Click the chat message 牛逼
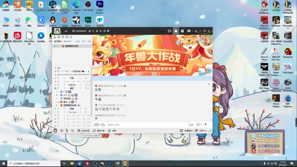Viewport: 297px width, 167px height. (98, 99)
